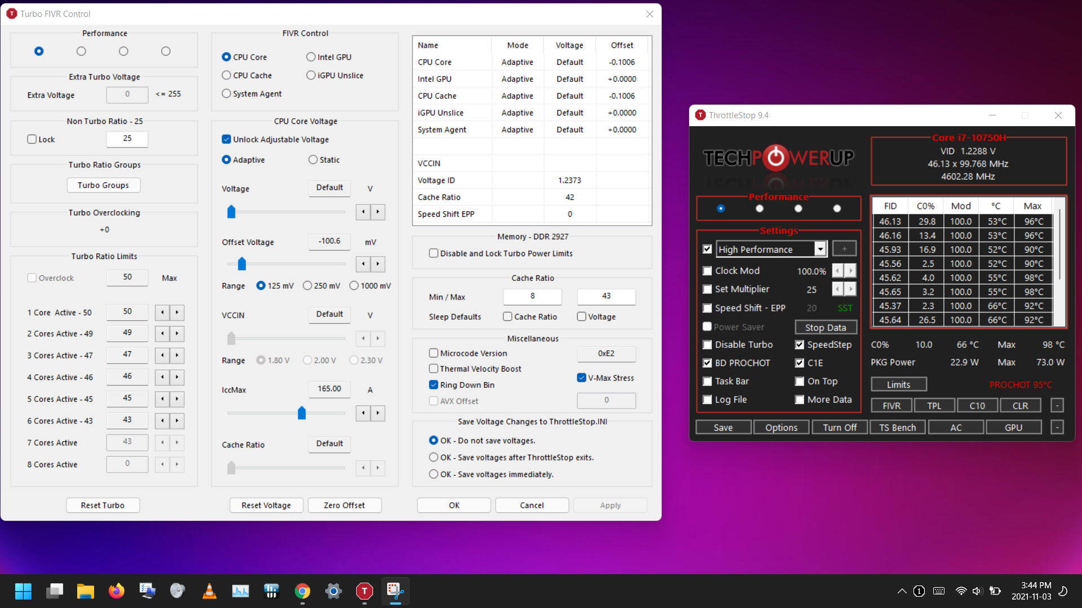
Task: Open Task View on taskbar
Action: (x=55, y=591)
